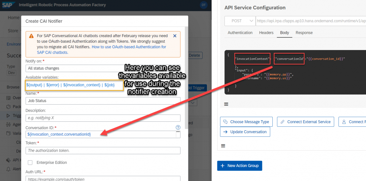Click the Conversation ID input field
Viewport: 366px width, 181px height.
103,134
